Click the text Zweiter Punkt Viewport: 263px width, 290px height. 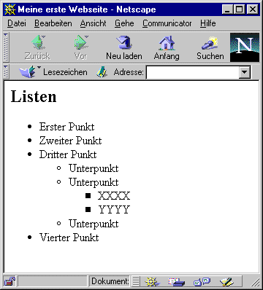(x=70, y=141)
